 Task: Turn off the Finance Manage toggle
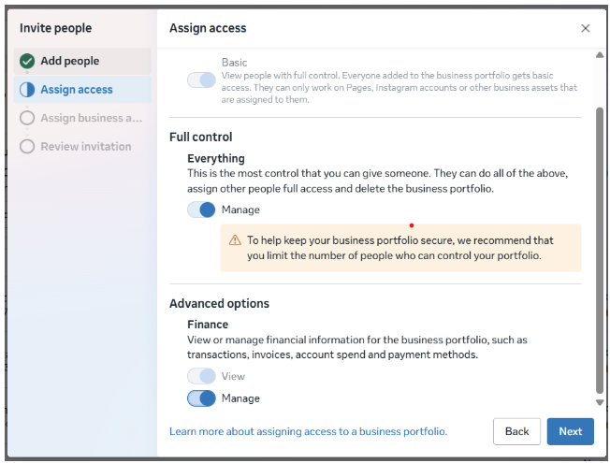[x=201, y=398]
